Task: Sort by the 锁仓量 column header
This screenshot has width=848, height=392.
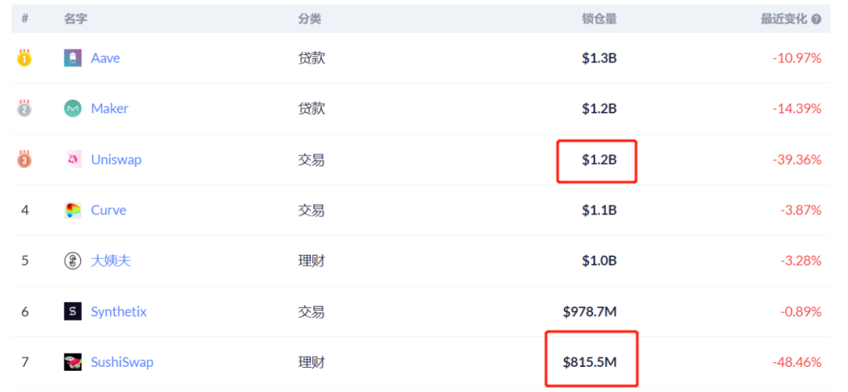Action: click(599, 19)
